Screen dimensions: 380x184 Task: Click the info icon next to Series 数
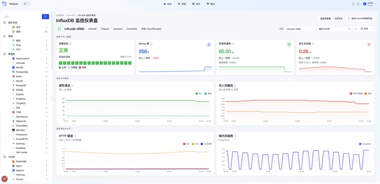(151, 44)
